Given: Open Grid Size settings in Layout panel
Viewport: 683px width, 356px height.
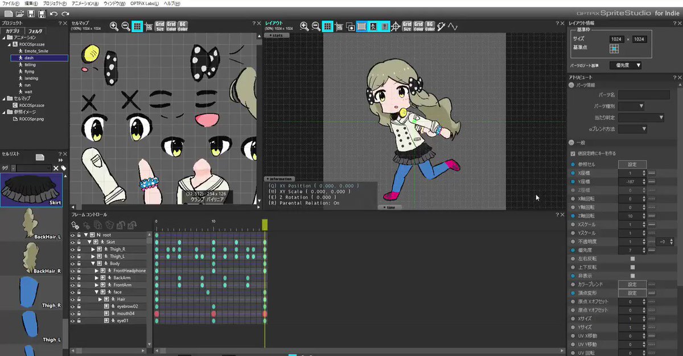Looking at the screenshot, I should (x=408, y=26).
